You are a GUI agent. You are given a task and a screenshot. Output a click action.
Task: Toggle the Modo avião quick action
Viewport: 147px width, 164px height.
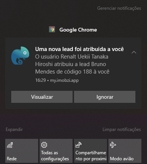coord(125,151)
